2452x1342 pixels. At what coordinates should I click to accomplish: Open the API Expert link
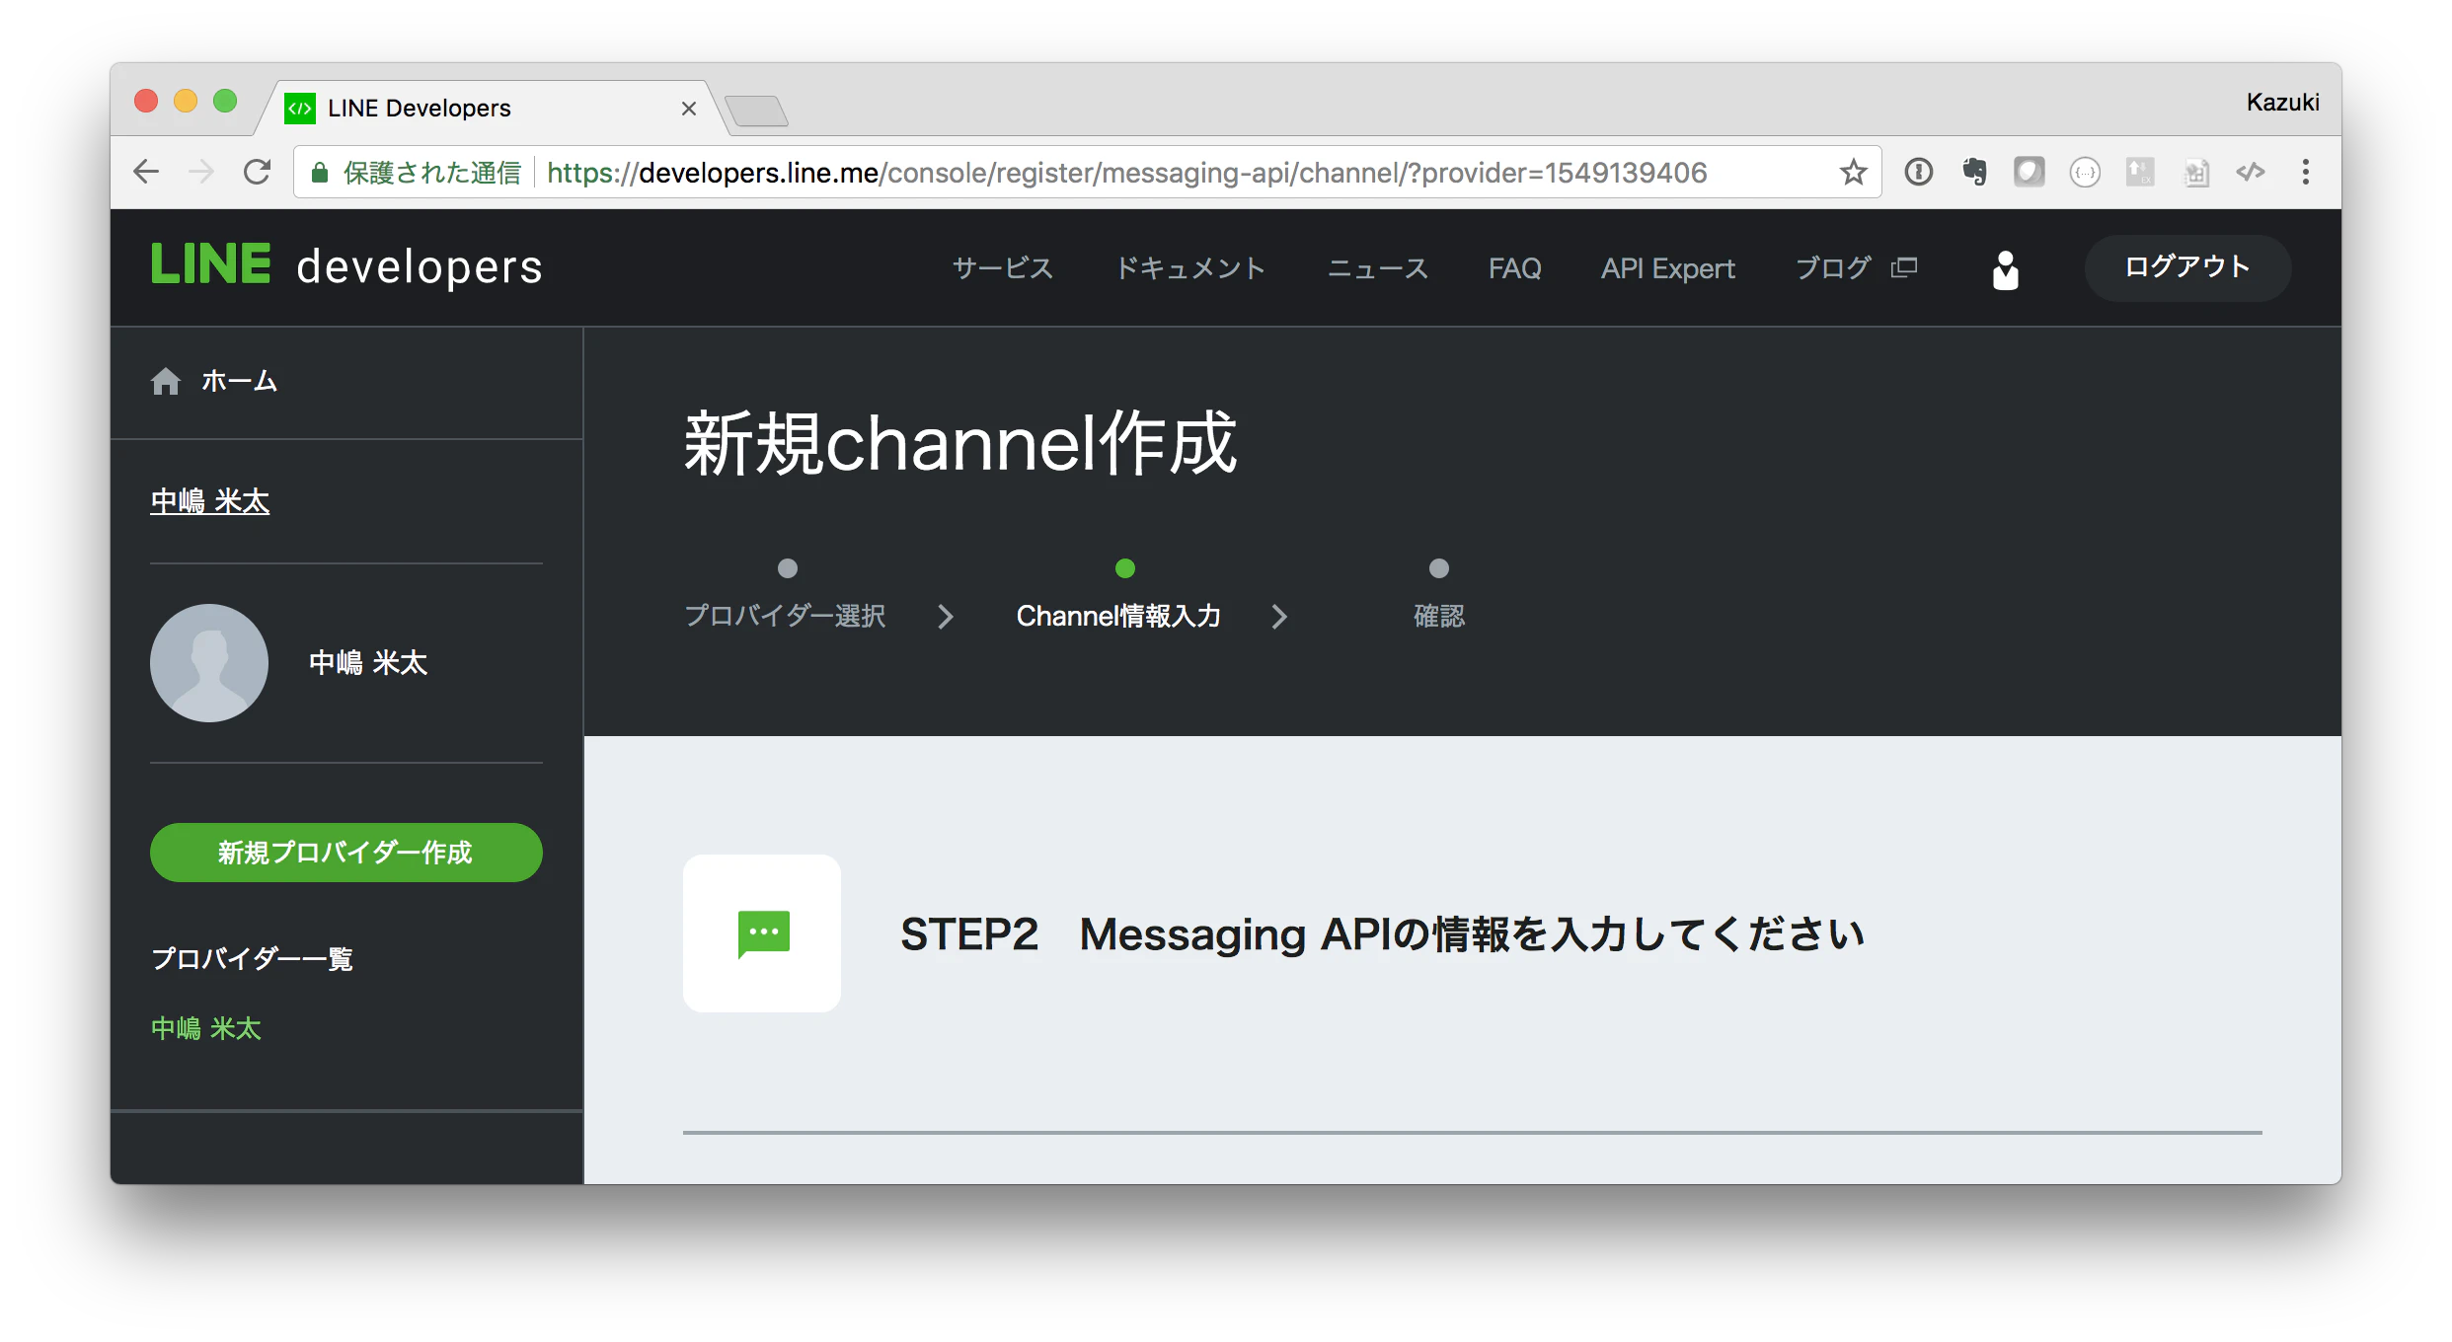1668,268
